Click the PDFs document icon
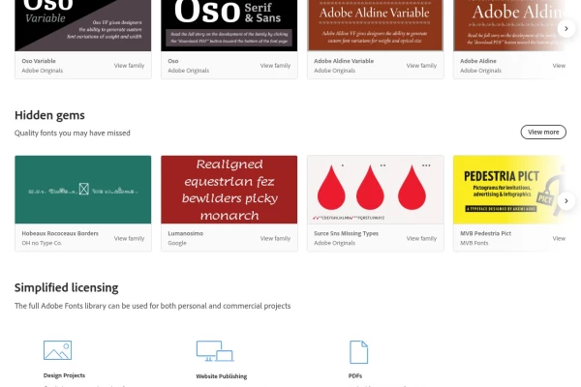 pyautogui.click(x=358, y=352)
